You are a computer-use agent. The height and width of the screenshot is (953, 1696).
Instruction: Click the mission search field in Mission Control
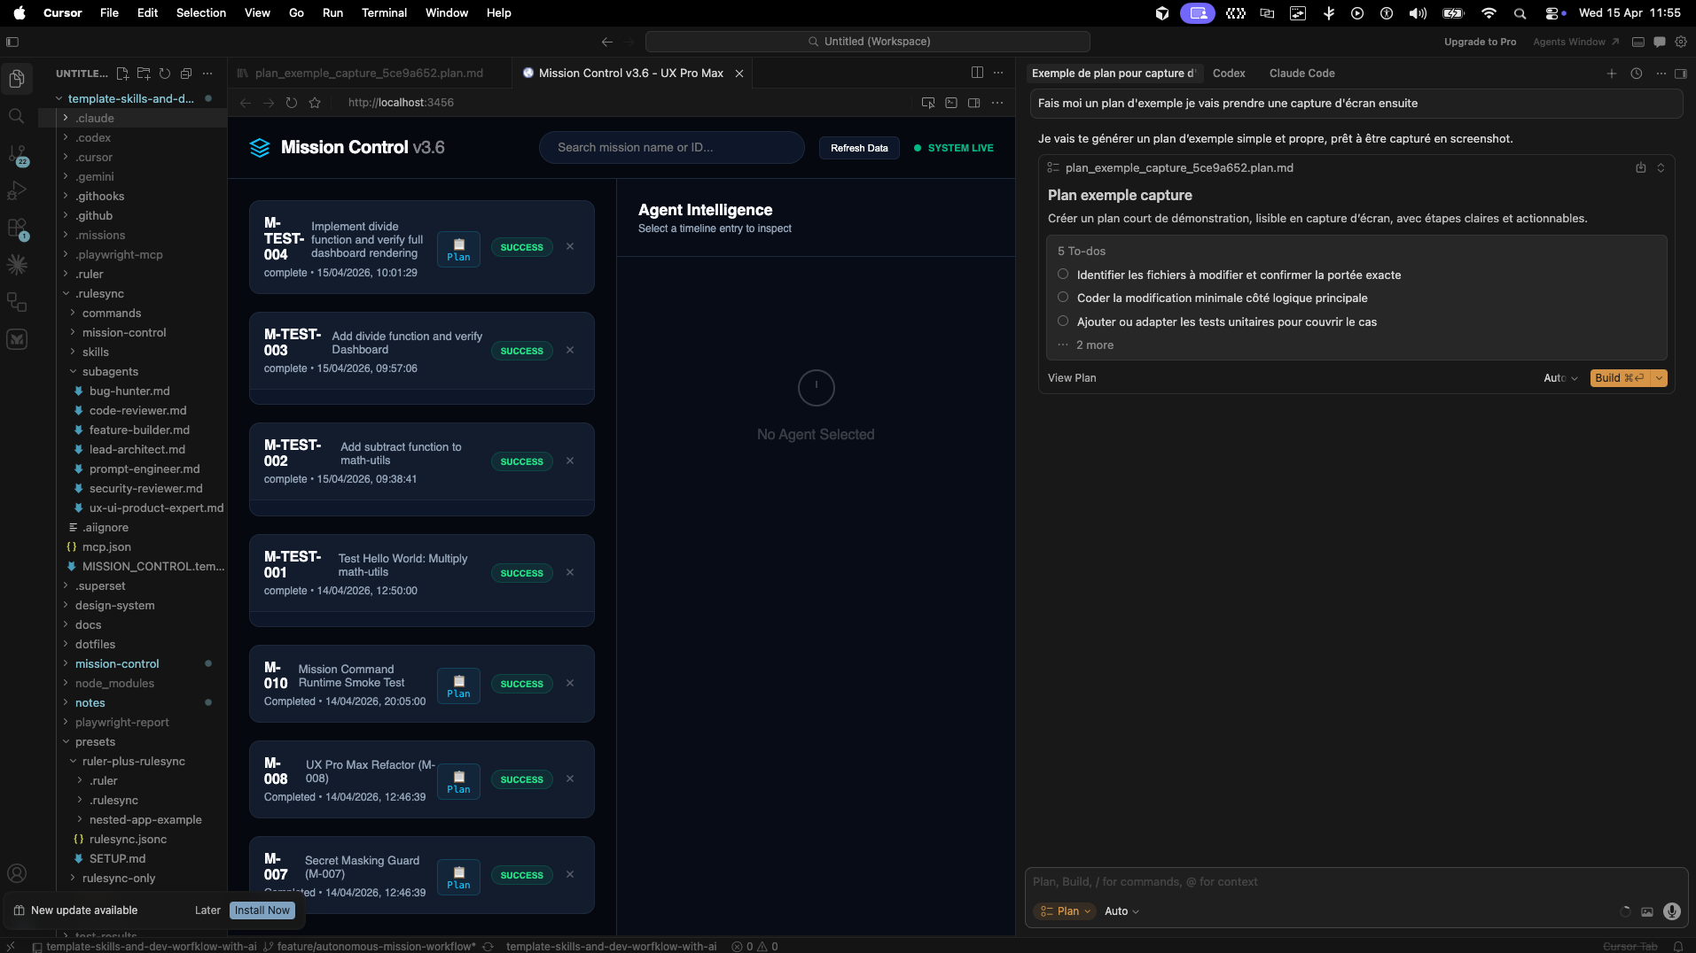tap(671, 147)
